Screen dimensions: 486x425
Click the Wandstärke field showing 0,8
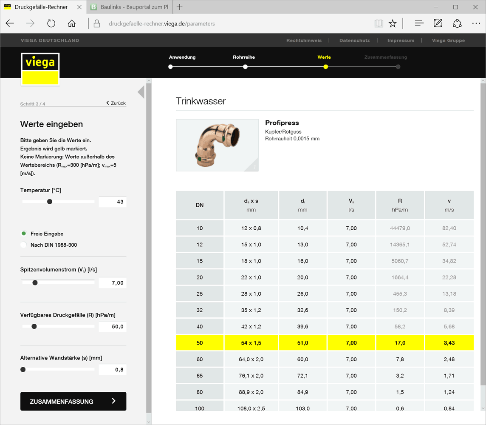click(x=113, y=370)
